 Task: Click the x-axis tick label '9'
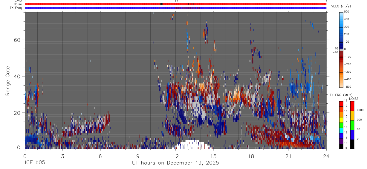(138, 156)
